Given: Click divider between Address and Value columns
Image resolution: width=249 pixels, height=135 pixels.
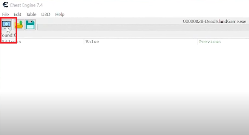Looking at the screenshot, I should point(84,42).
